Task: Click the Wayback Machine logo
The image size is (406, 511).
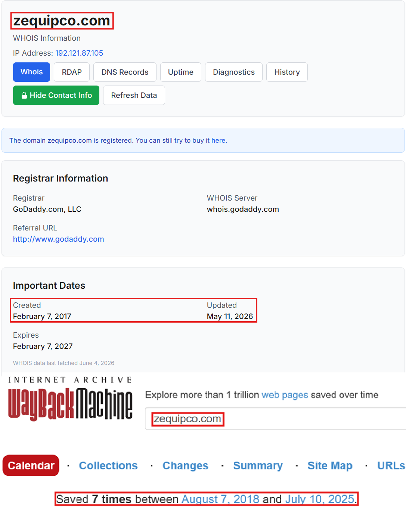Action: click(70, 403)
